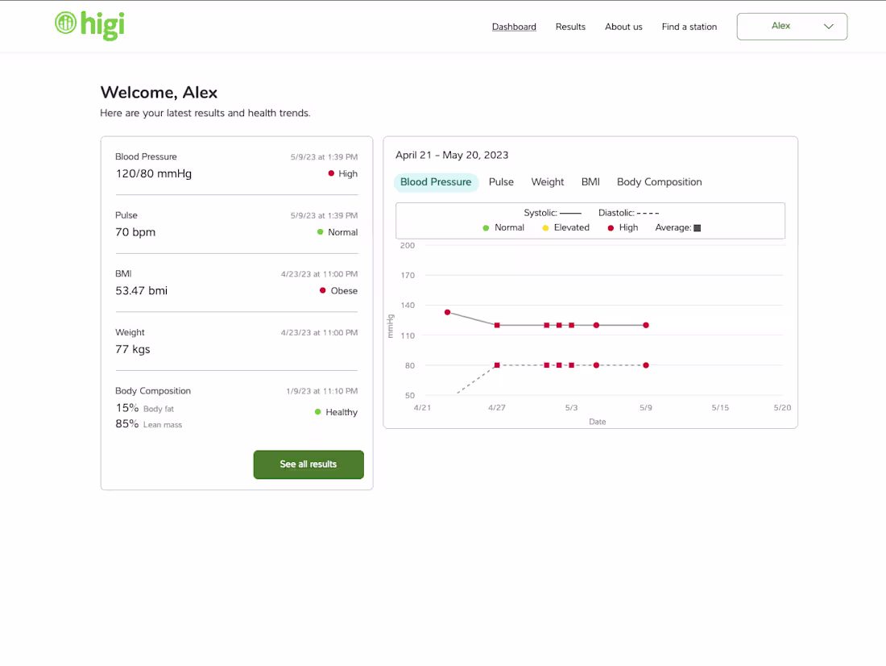Click the first systolic point near 4/21

(448, 312)
